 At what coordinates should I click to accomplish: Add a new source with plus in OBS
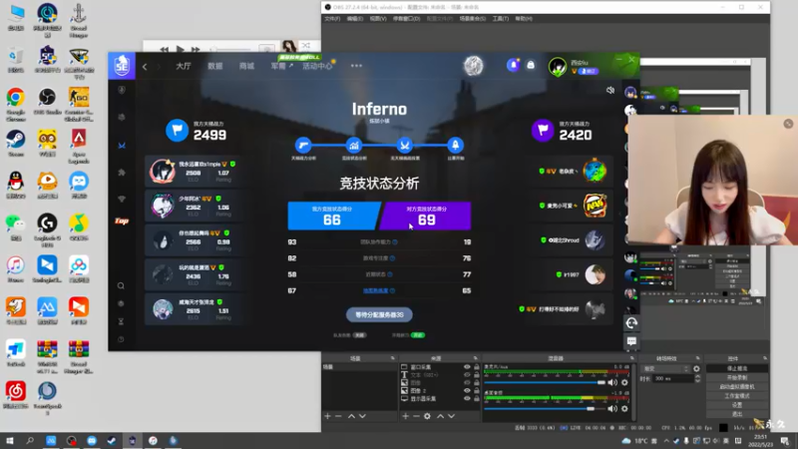405,416
